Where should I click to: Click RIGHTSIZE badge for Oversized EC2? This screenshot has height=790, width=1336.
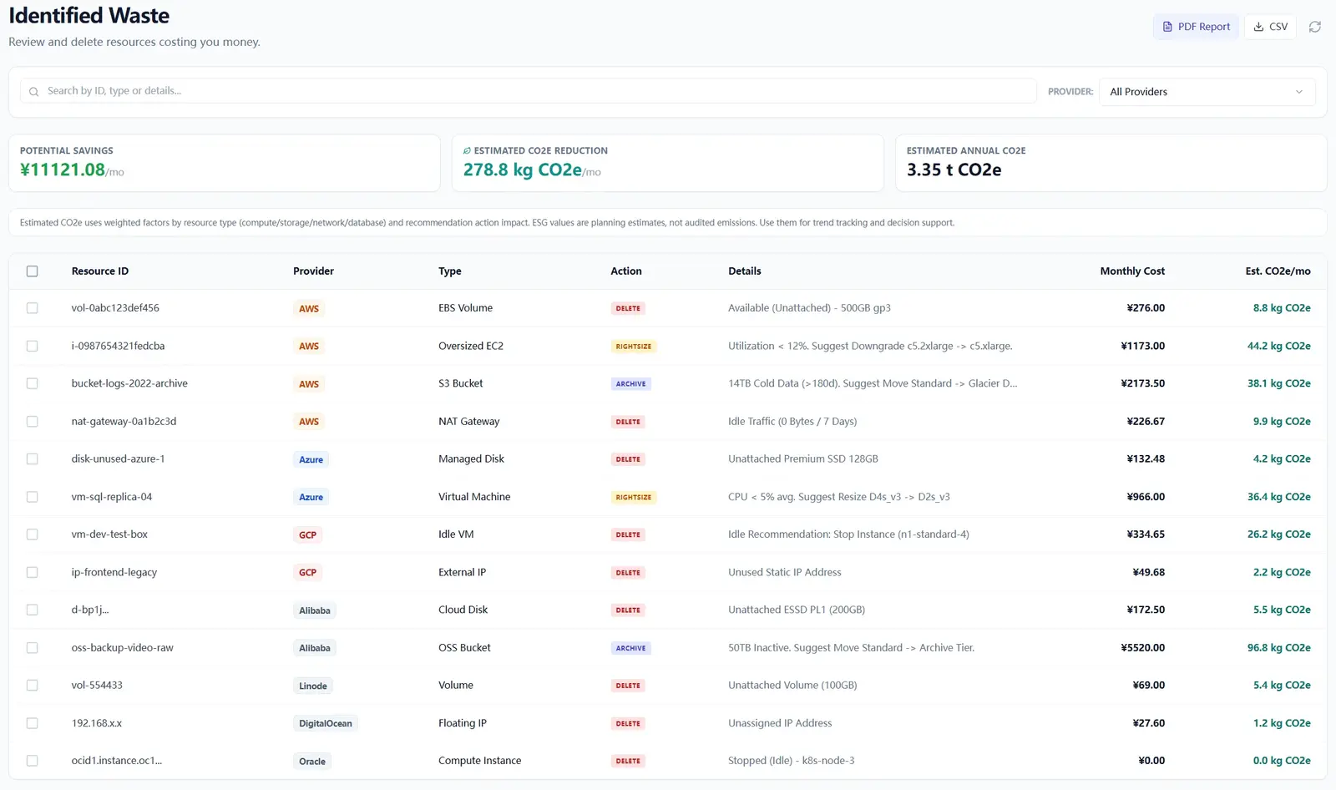tap(634, 346)
